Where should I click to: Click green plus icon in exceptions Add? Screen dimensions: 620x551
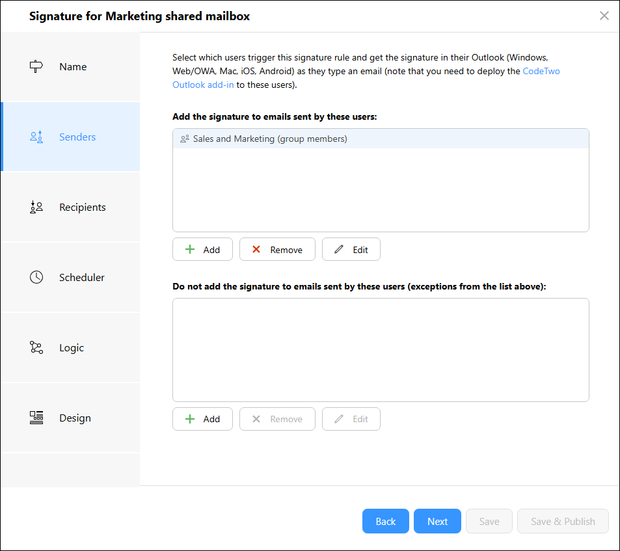pyautogui.click(x=190, y=419)
